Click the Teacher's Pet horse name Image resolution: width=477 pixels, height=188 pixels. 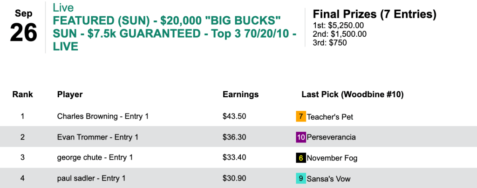tap(330, 117)
